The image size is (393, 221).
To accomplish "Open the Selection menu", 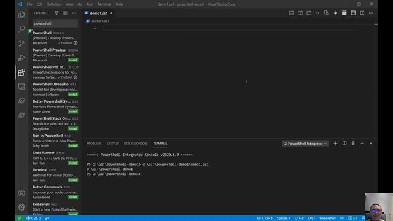I will click(x=54, y=4).
